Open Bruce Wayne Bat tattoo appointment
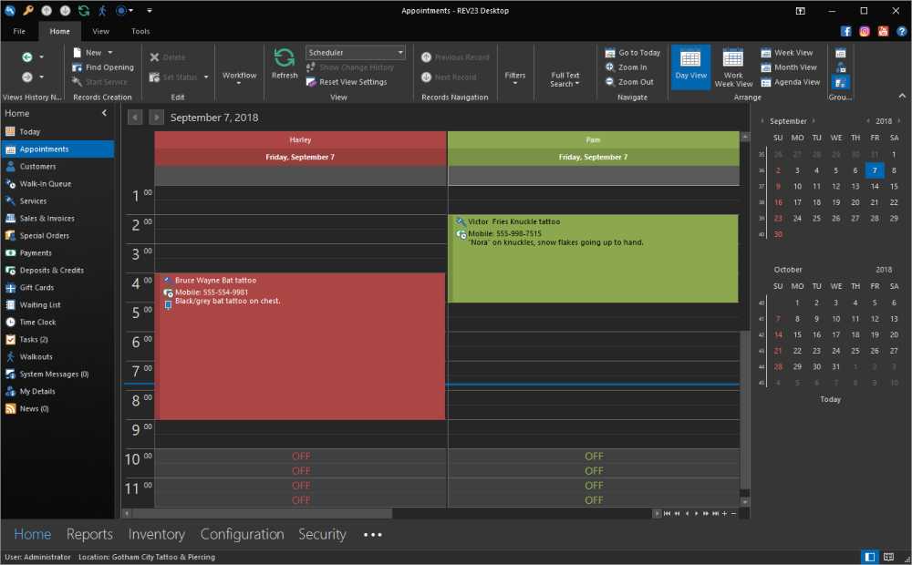The image size is (912, 565). coord(300,346)
